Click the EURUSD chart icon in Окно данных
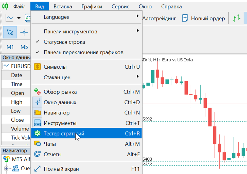This screenshot has height=174, width=247. [x=6, y=66]
